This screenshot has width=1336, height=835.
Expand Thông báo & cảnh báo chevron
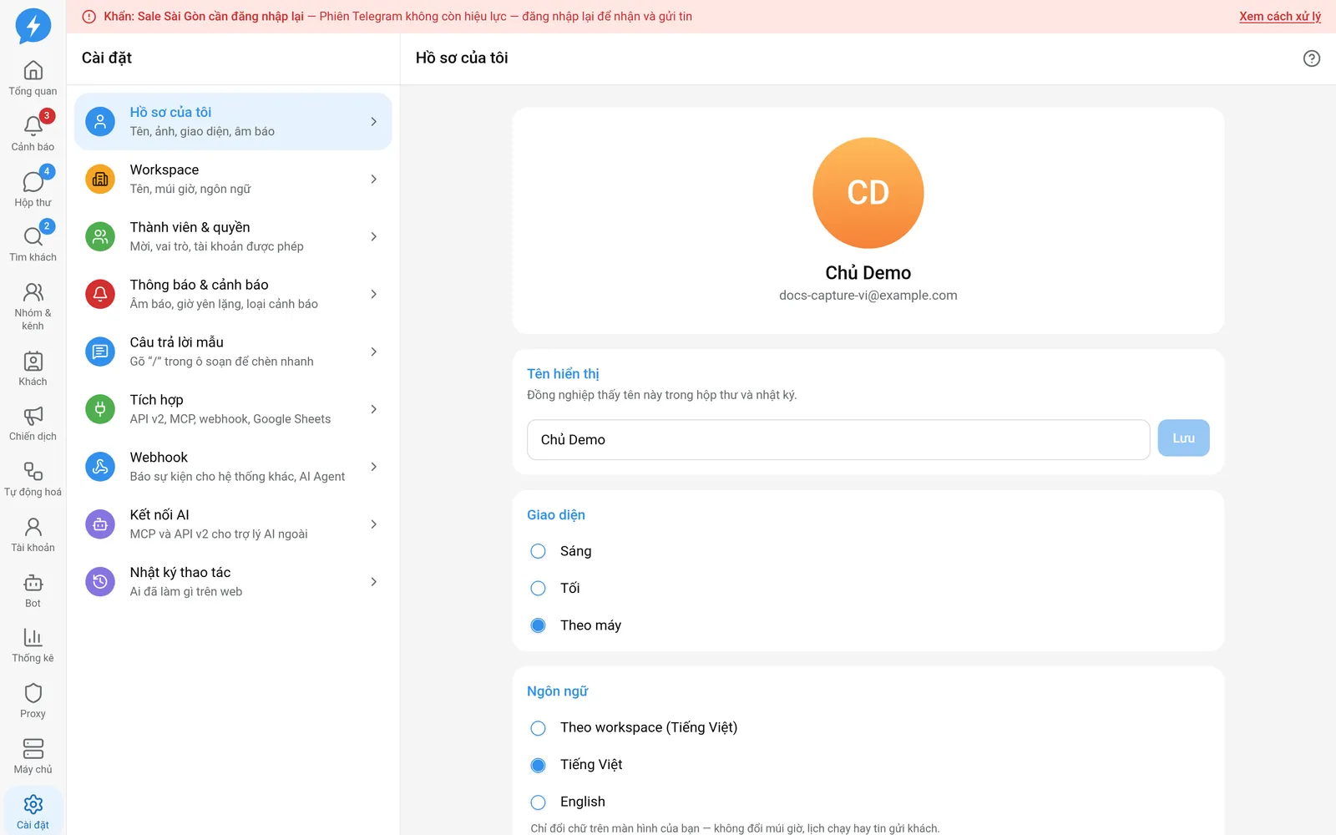tap(373, 295)
